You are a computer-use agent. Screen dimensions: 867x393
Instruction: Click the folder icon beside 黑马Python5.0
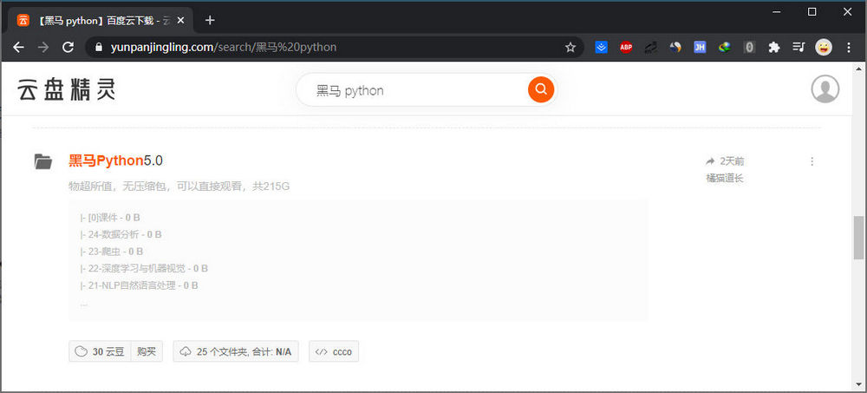pyautogui.click(x=43, y=161)
